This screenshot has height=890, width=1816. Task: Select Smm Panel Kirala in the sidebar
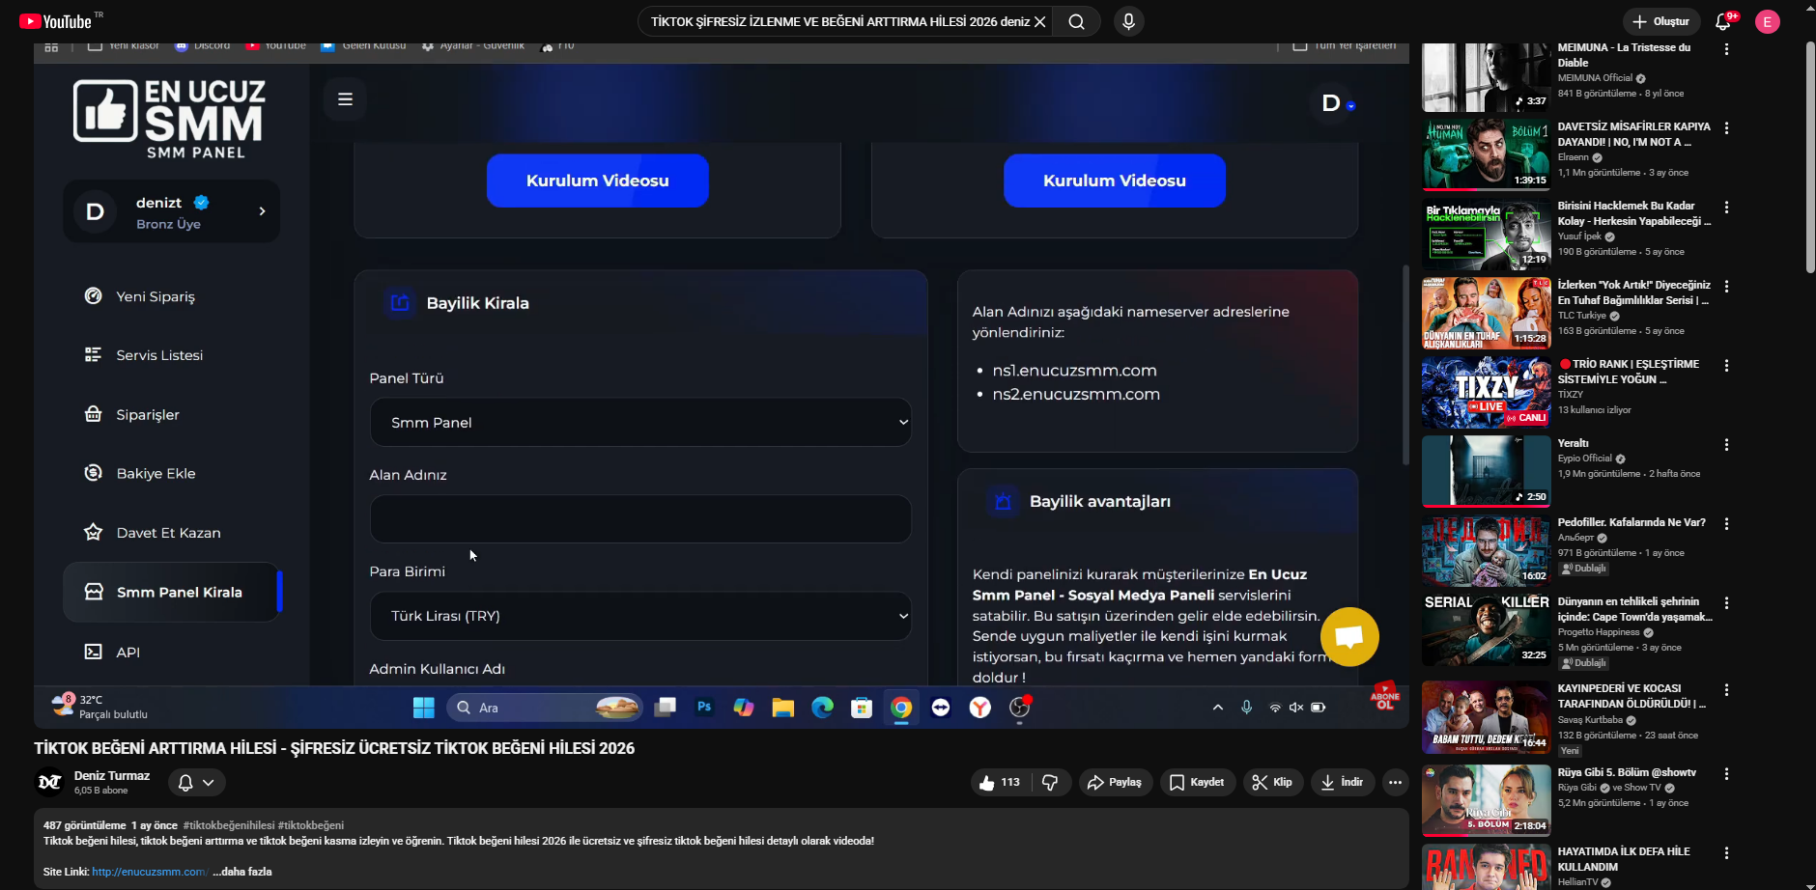pos(172,592)
